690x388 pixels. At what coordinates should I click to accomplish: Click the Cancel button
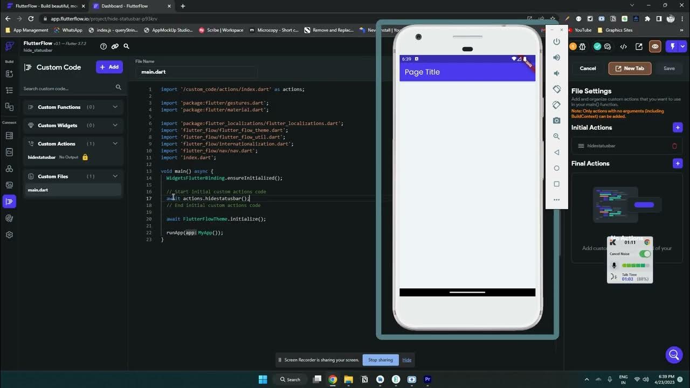[x=588, y=68]
